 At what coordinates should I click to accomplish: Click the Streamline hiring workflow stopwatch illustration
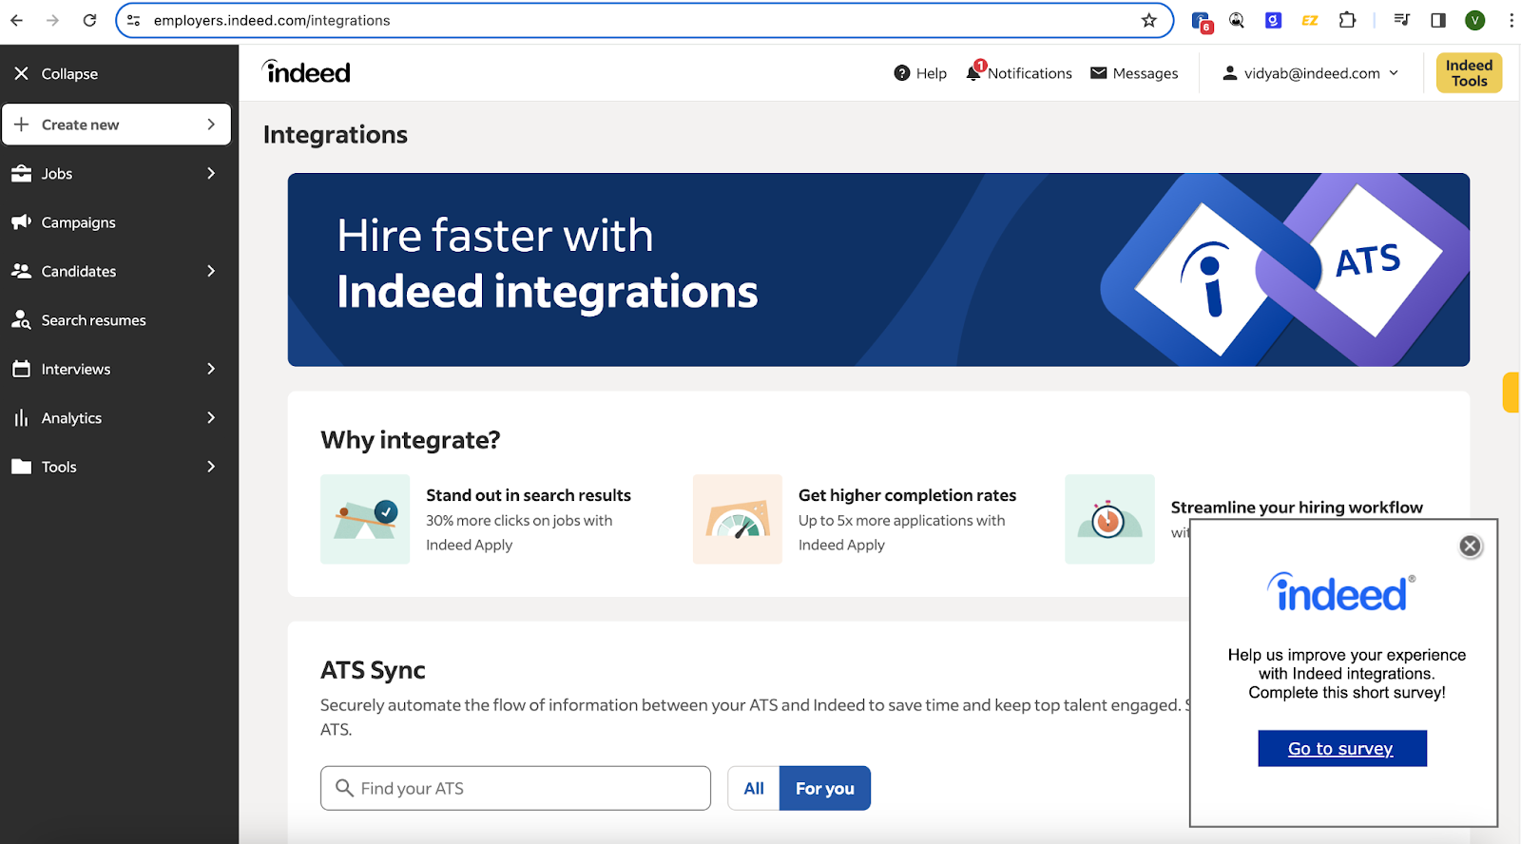1109,519
